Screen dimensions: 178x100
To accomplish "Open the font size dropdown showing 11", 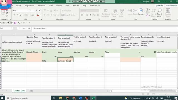I will [34, 11].
